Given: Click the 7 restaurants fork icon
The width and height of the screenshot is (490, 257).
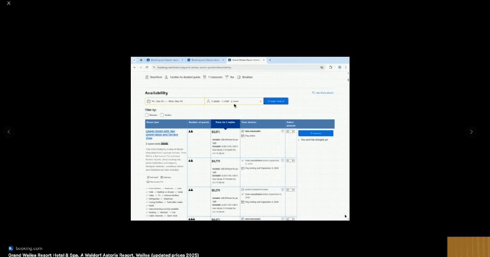Looking at the screenshot, I should 205,77.
